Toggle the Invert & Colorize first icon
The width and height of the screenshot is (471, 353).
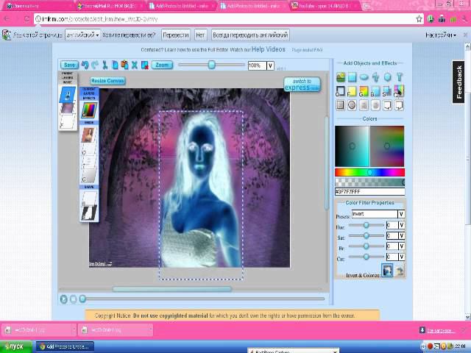tap(386, 271)
